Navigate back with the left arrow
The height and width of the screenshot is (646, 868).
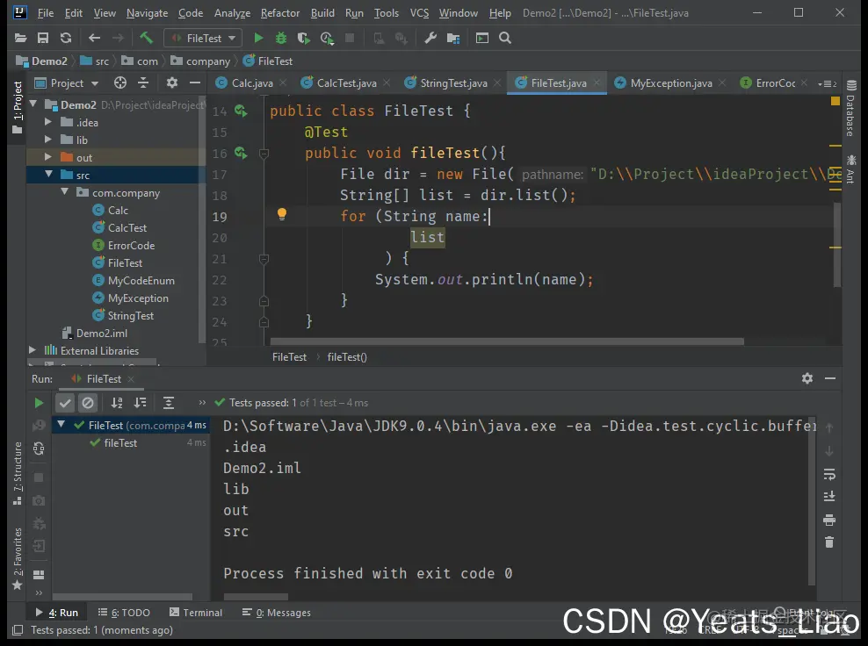[94, 38]
